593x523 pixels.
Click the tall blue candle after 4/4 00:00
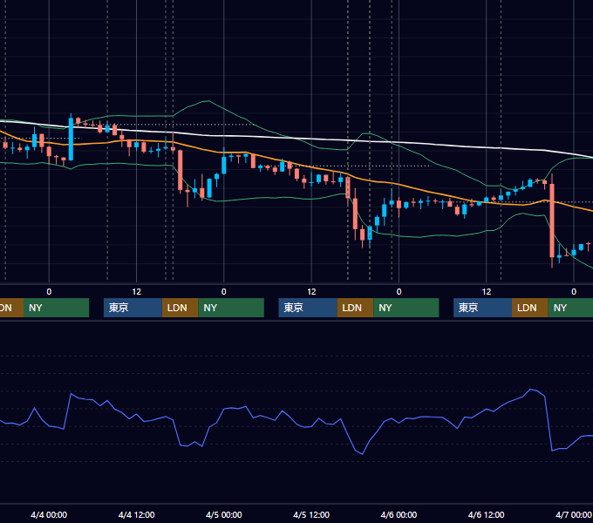coord(71,139)
